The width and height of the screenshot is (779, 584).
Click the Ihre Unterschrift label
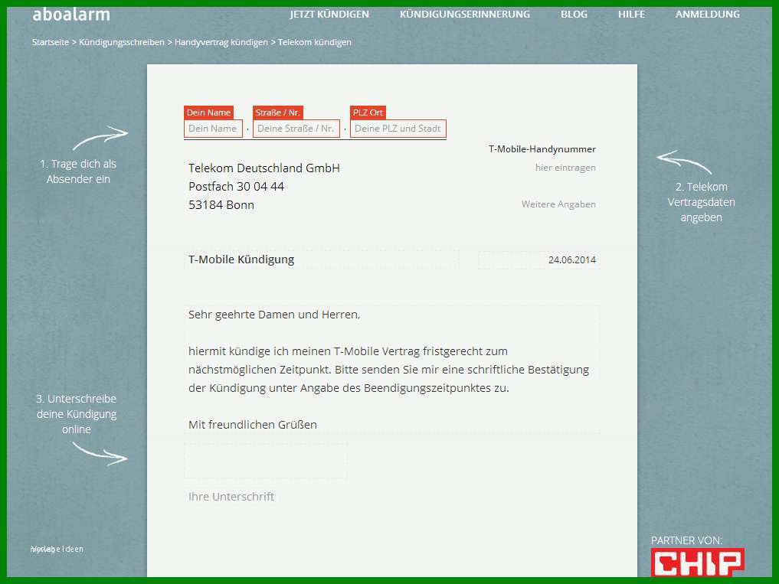tap(231, 497)
